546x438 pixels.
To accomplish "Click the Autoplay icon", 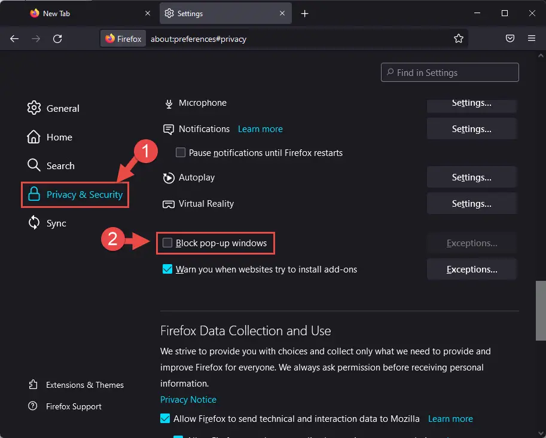I will coord(169,177).
